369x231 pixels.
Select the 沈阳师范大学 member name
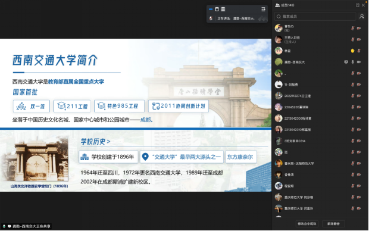299,163
